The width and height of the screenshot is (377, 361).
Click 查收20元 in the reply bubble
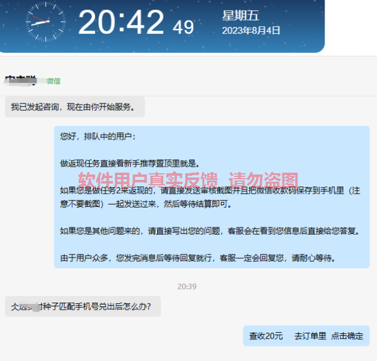pyautogui.click(x=266, y=336)
